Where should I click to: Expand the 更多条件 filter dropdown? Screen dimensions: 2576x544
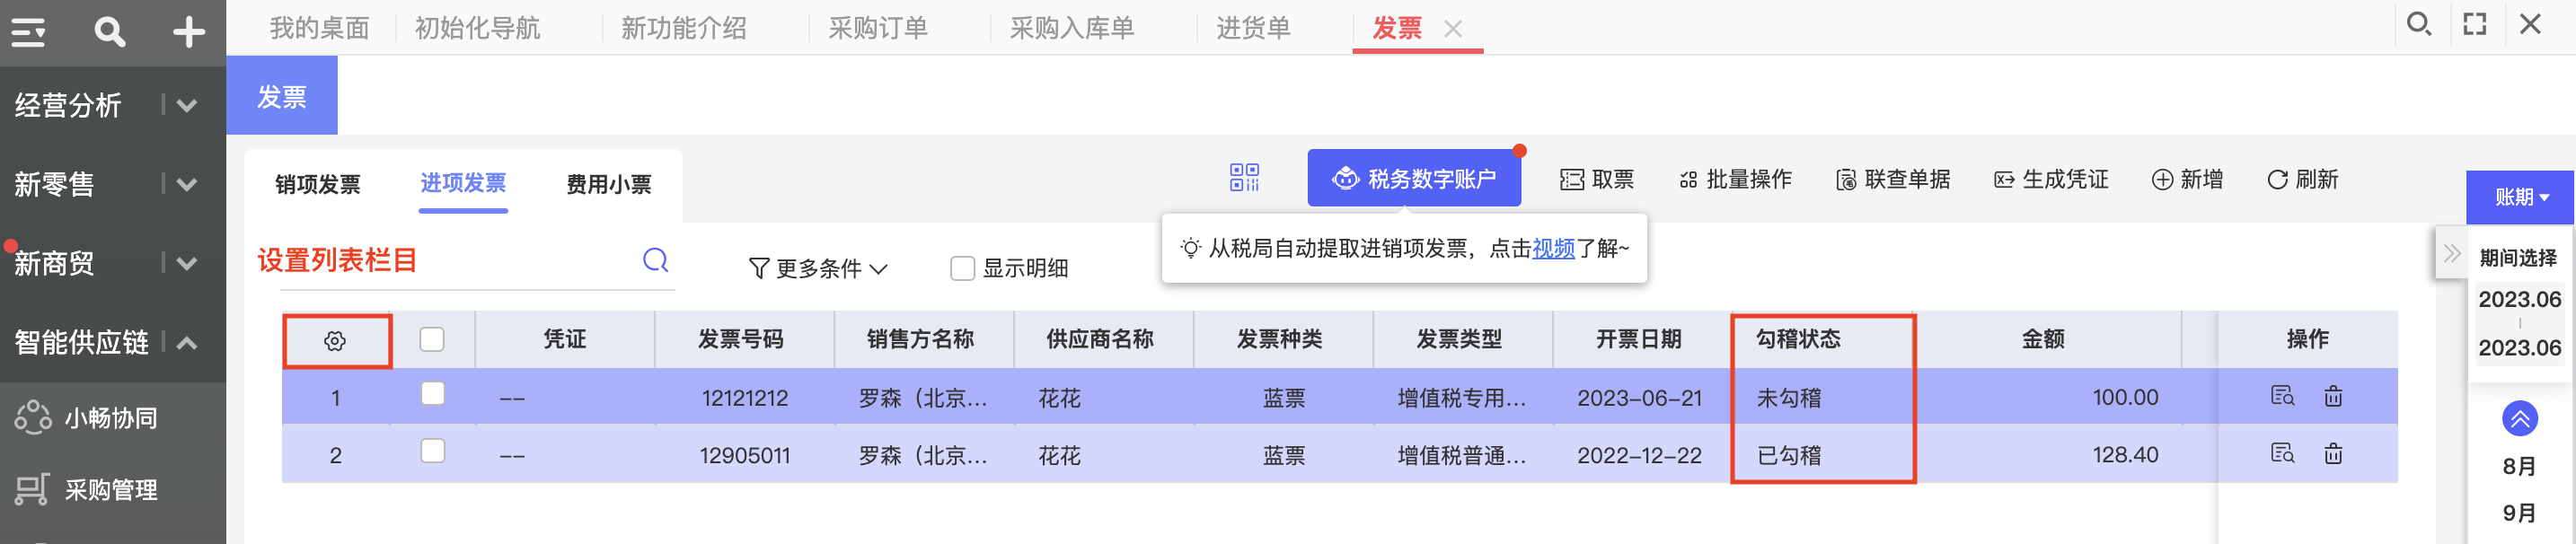point(817,268)
